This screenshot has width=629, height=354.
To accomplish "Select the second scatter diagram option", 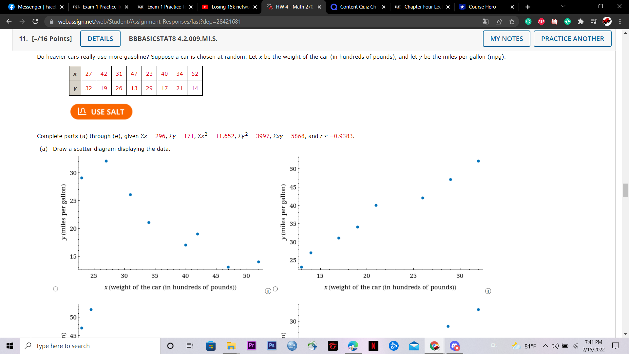I will click(276, 289).
